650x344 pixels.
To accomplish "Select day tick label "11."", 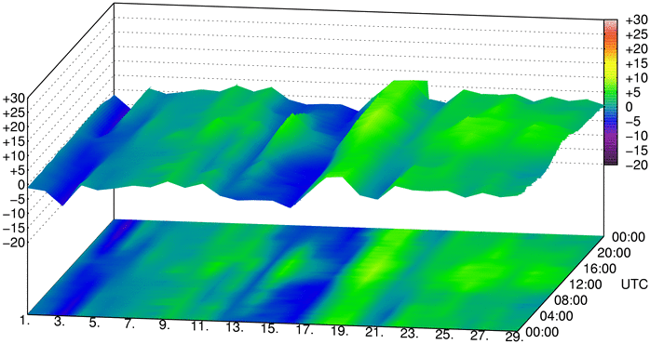I will (x=199, y=326).
